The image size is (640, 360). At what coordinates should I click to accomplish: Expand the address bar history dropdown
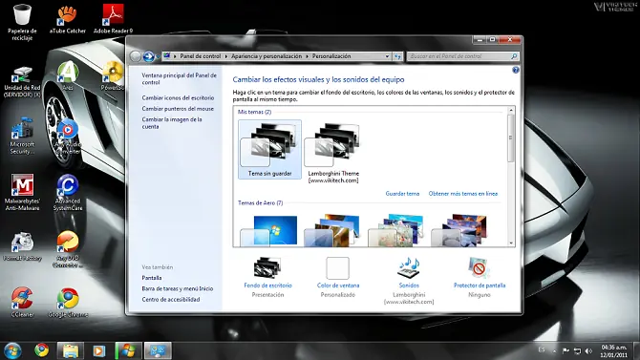click(x=387, y=56)
